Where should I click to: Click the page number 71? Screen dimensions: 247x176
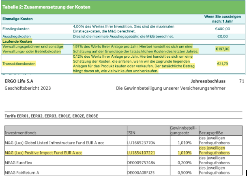click(x=241, y=81)
